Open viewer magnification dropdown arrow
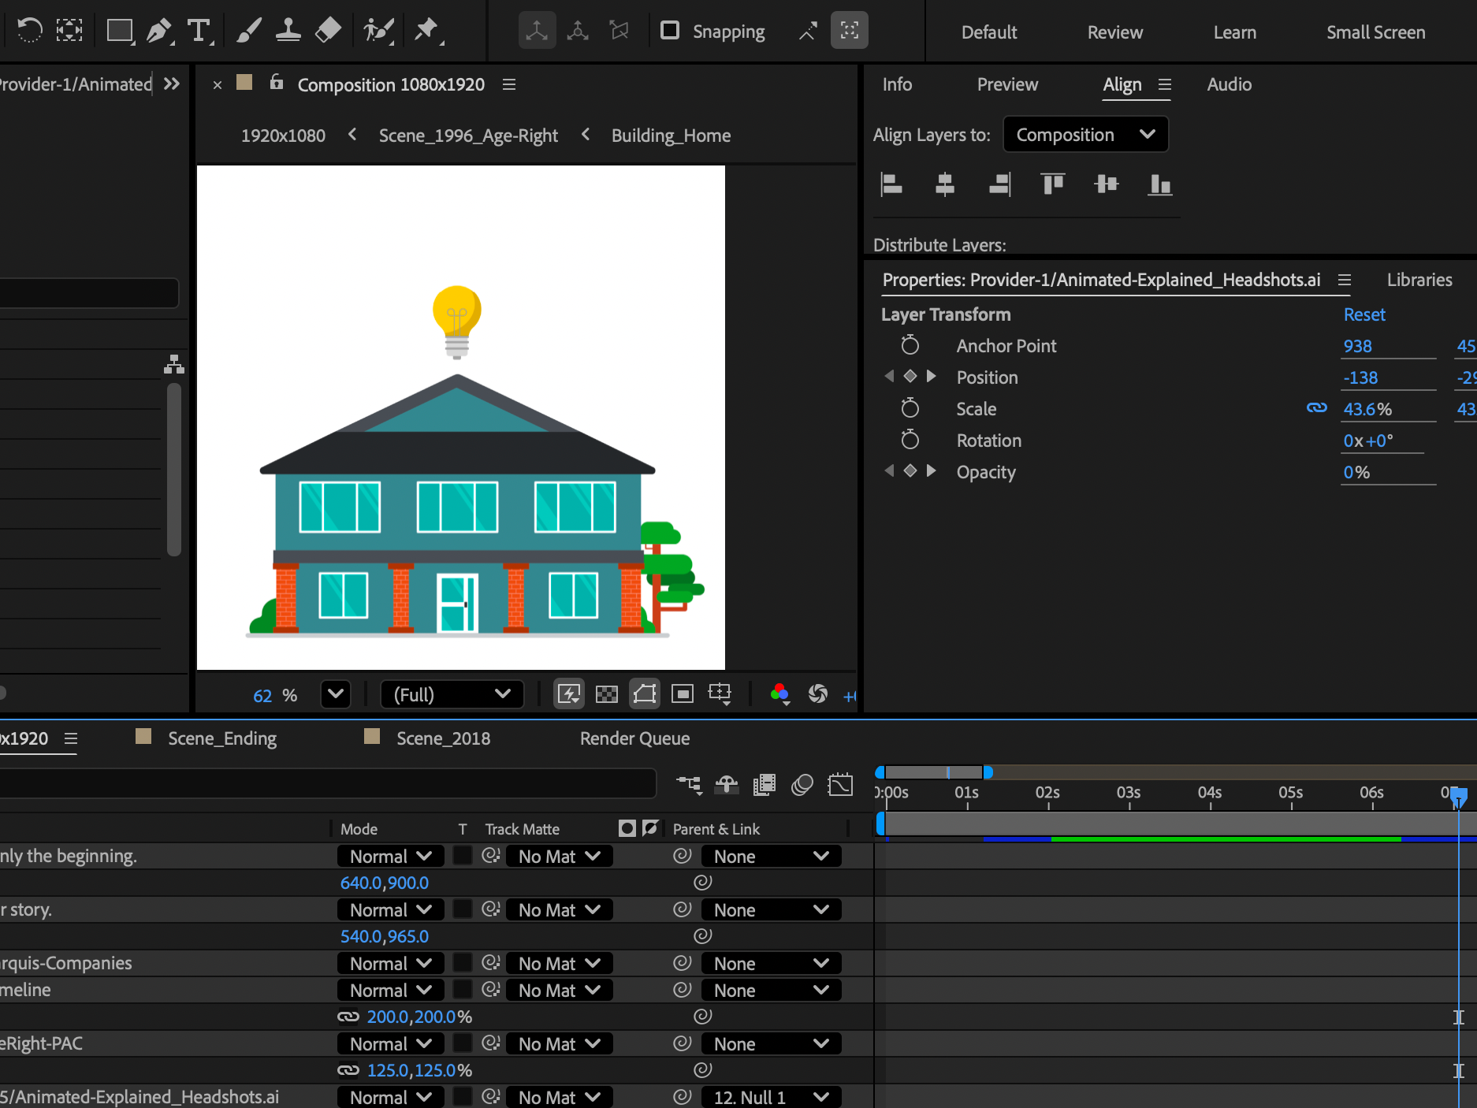Image resolution: width=1477 pixels, height=1108 pixels. (336, 694)
